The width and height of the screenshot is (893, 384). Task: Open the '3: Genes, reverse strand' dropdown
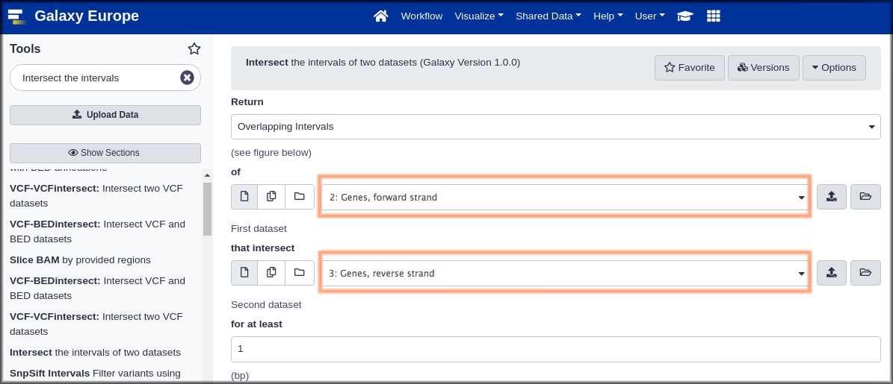tap(566, 273)
